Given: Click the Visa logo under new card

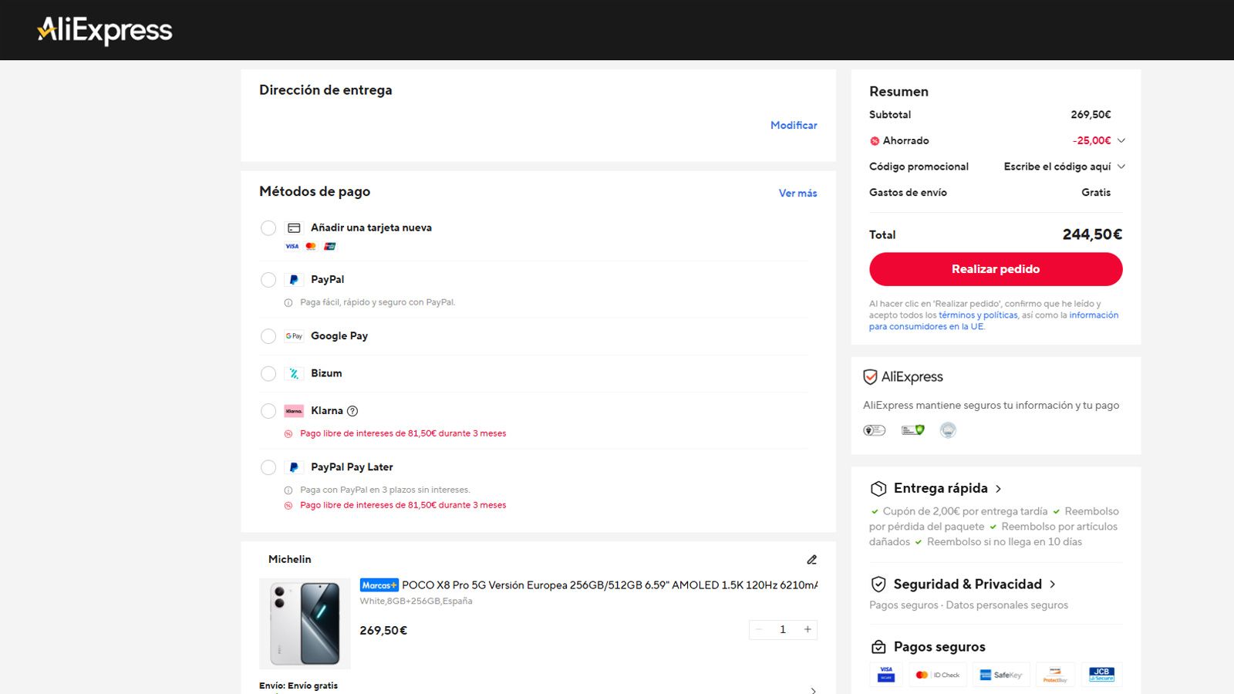Looking at the screenshot, I should (x=292, y=247).
